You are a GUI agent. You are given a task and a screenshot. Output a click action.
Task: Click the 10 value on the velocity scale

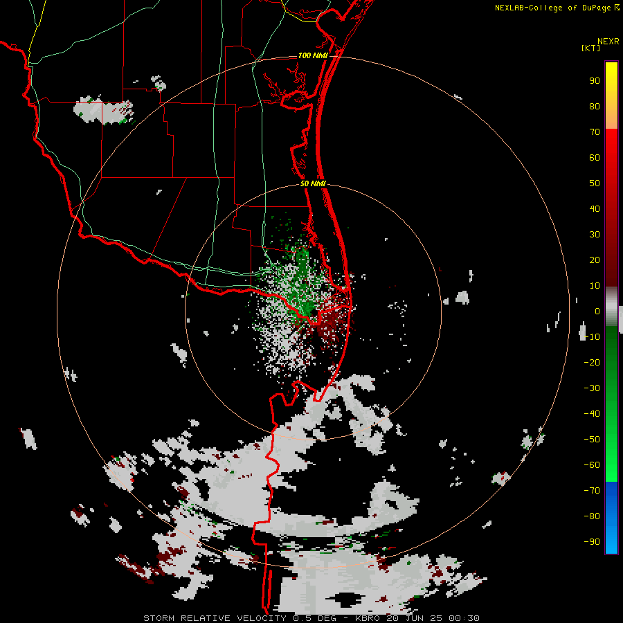tap(595, 286)
